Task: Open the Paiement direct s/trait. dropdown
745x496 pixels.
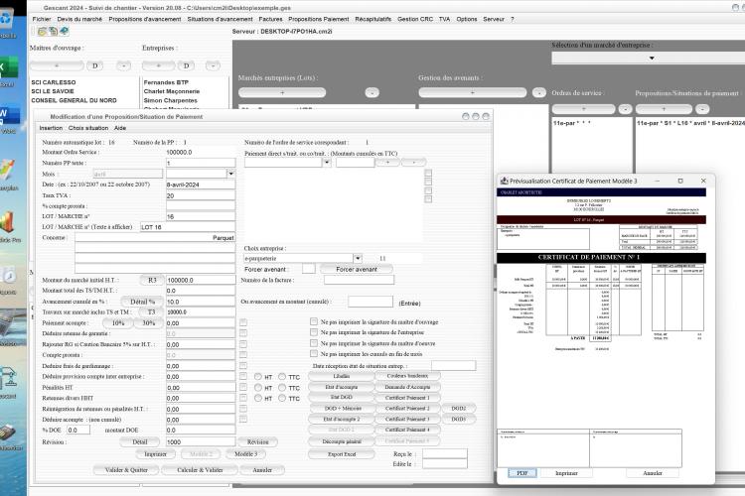Action: [327, 163]
